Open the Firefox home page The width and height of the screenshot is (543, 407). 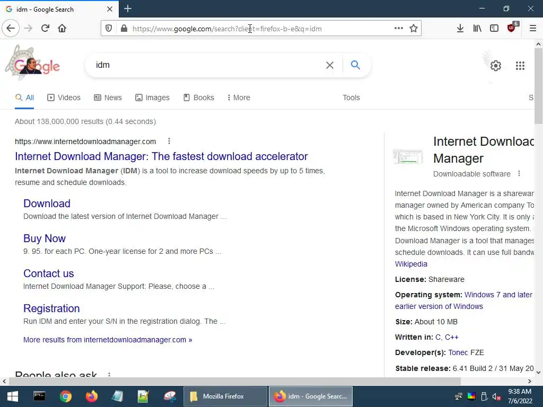pyautogui.click(x=62, y=29)
